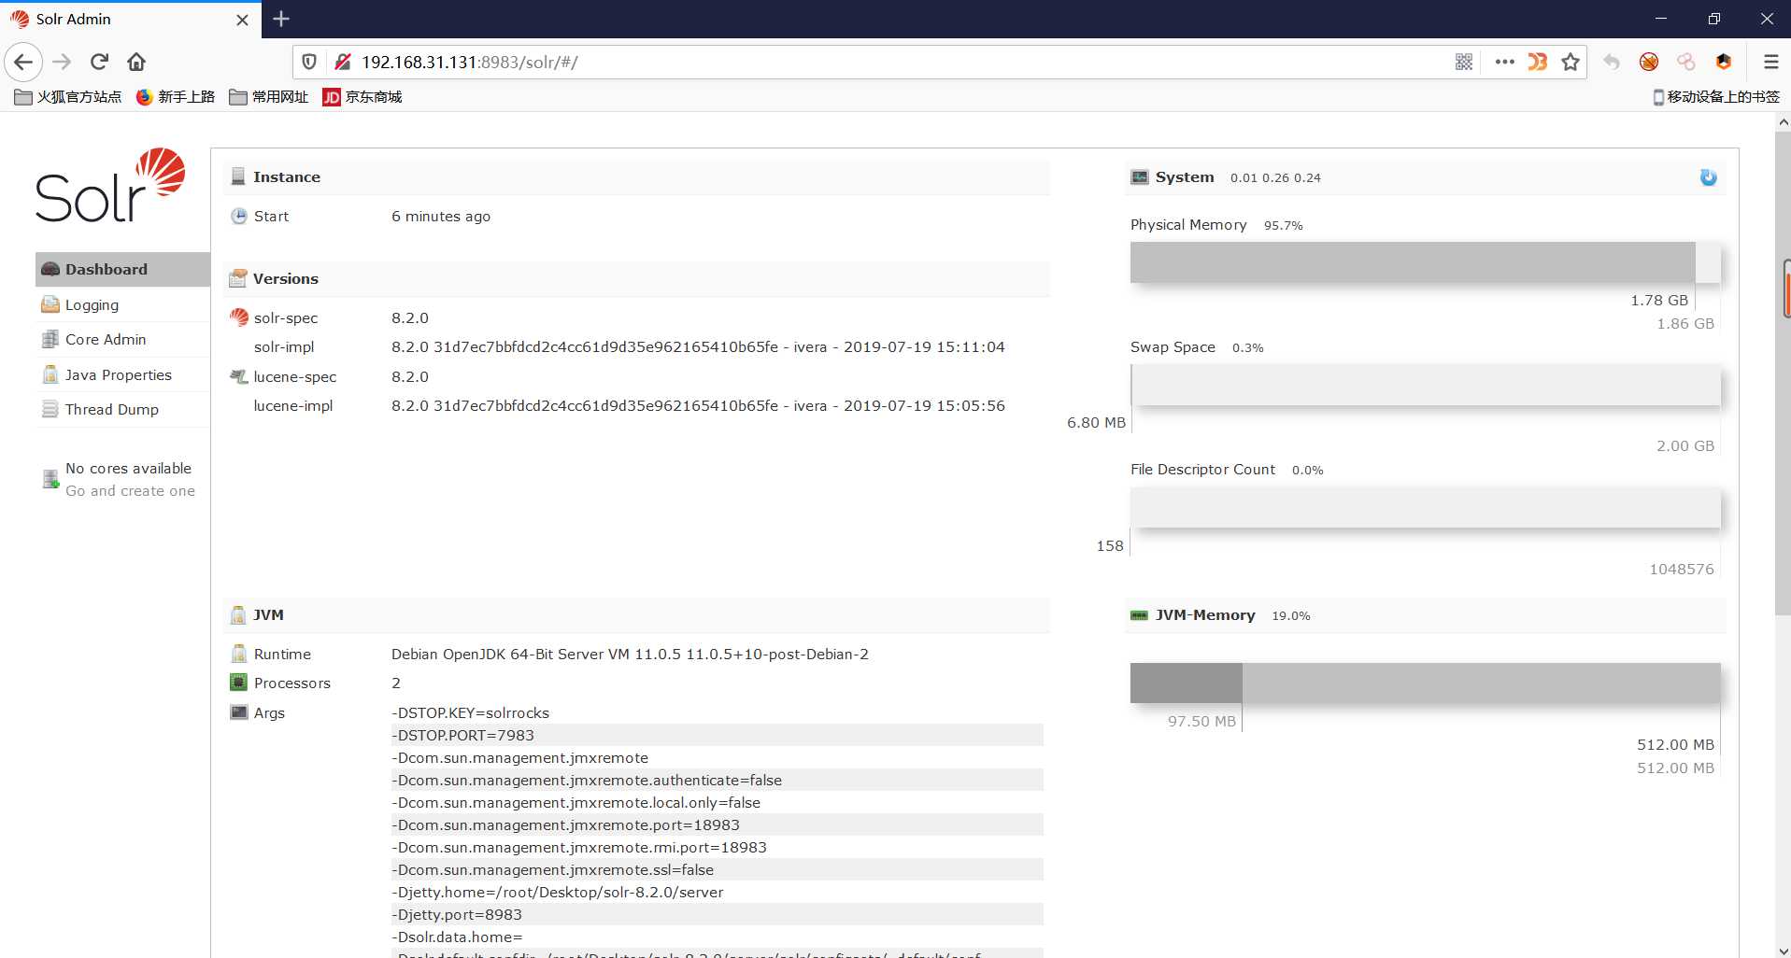1791x958 pixels.
Task: Click the Solr logo
Action: [110, 185]
